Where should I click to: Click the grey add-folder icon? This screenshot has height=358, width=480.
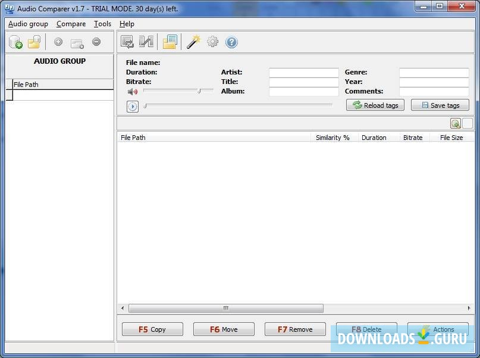pyautogui.click(x=77, y=43)
